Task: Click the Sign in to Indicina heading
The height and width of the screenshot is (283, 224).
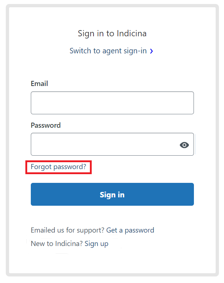Action: click(x=112, y=34)
